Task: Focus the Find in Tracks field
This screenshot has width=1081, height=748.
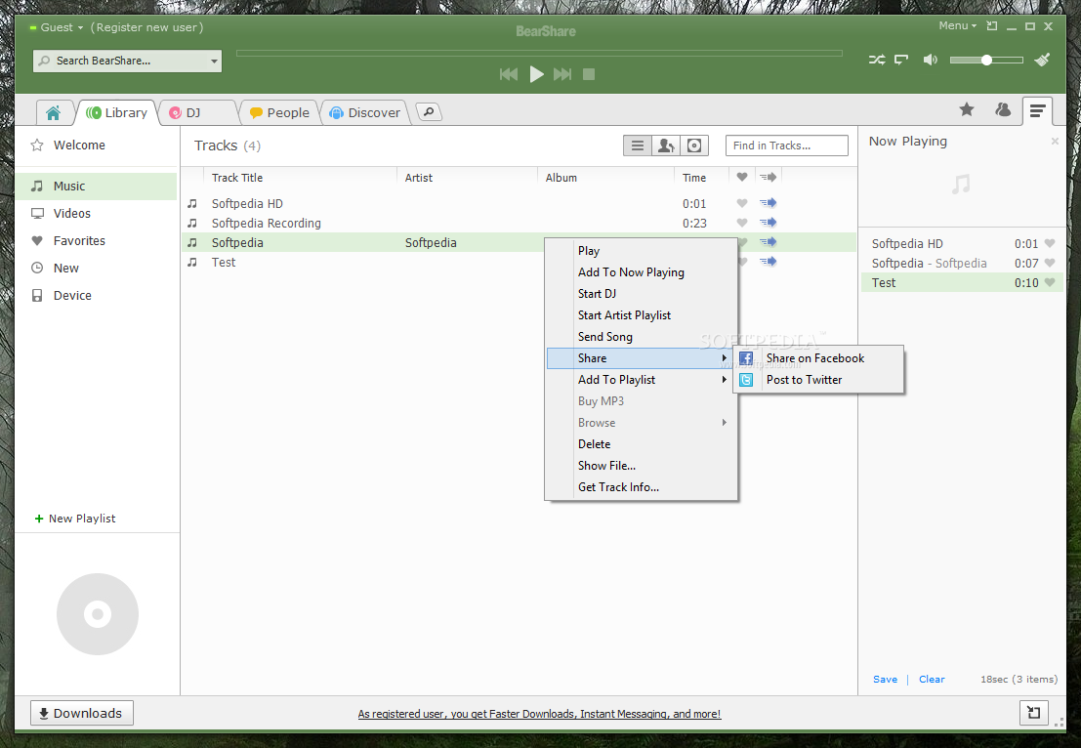Action: click(787, 145)
